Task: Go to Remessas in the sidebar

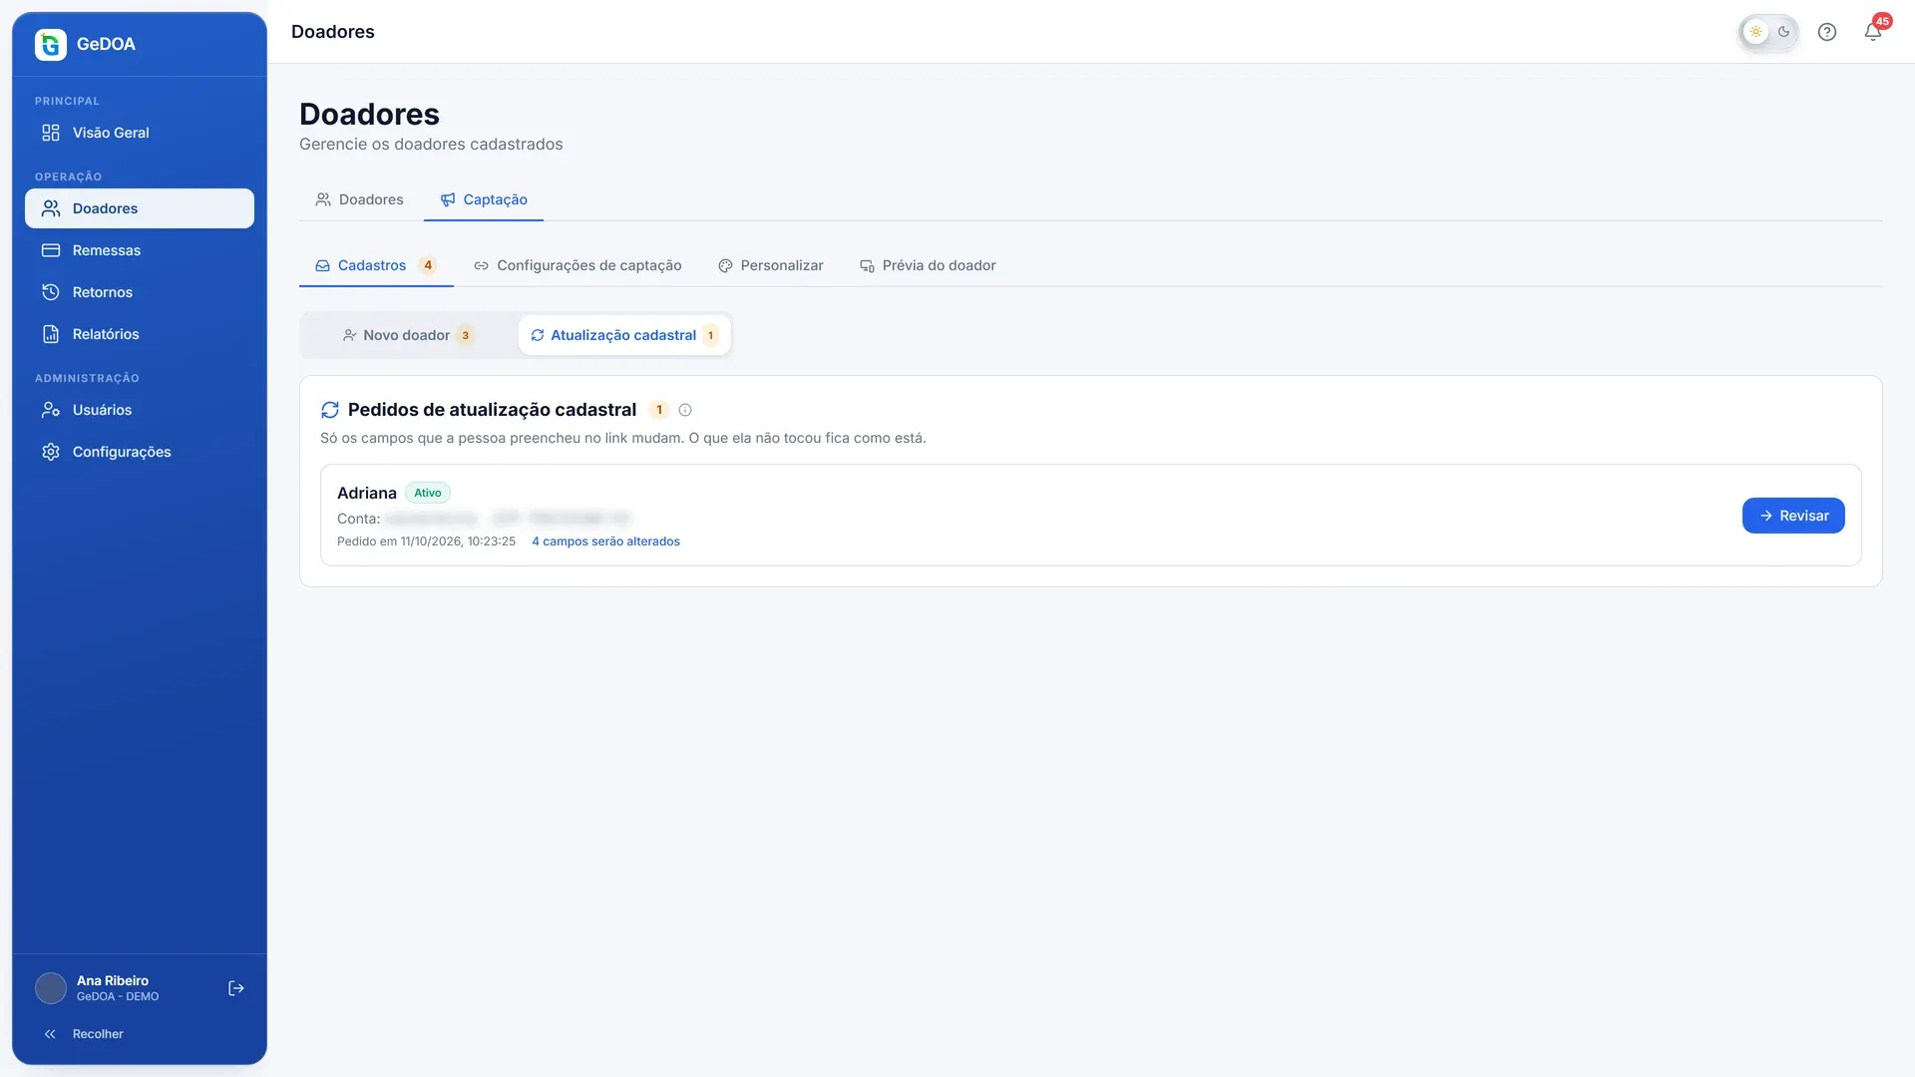Action: pos(140,250)
